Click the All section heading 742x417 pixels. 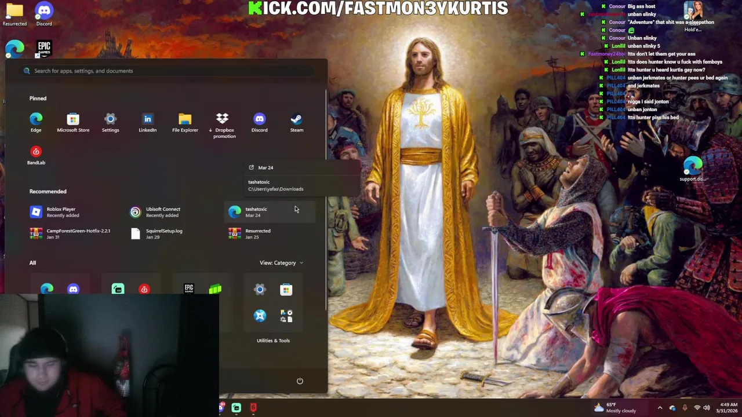[x=32, y=263]
